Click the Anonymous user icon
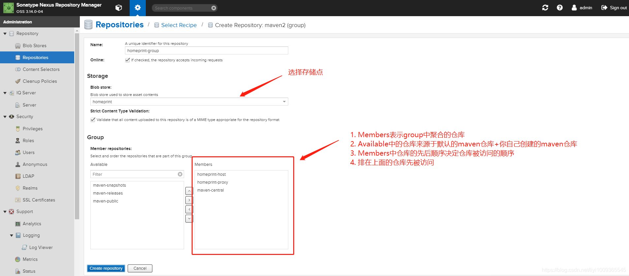This screenshot has height=276, width=629. point(18,164)
